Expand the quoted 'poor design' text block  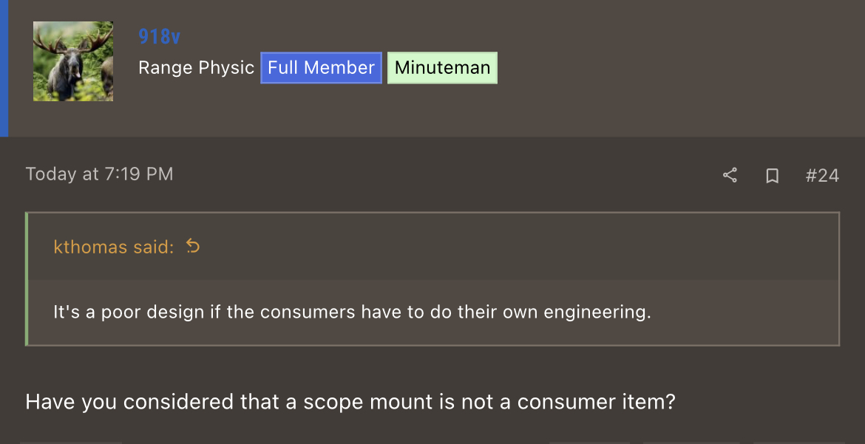433,312
